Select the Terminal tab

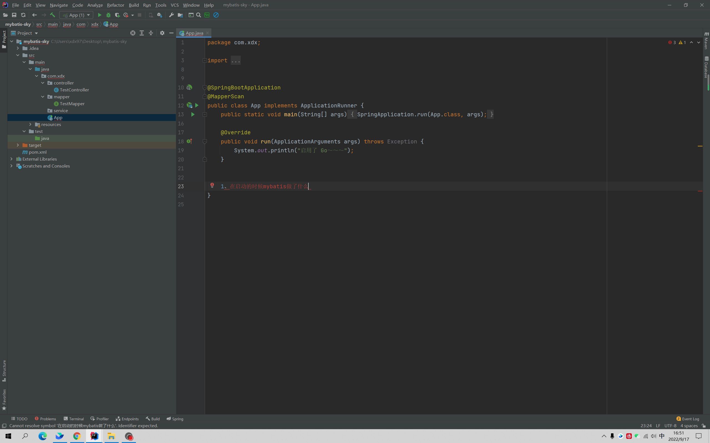click(x=76, y=419)
